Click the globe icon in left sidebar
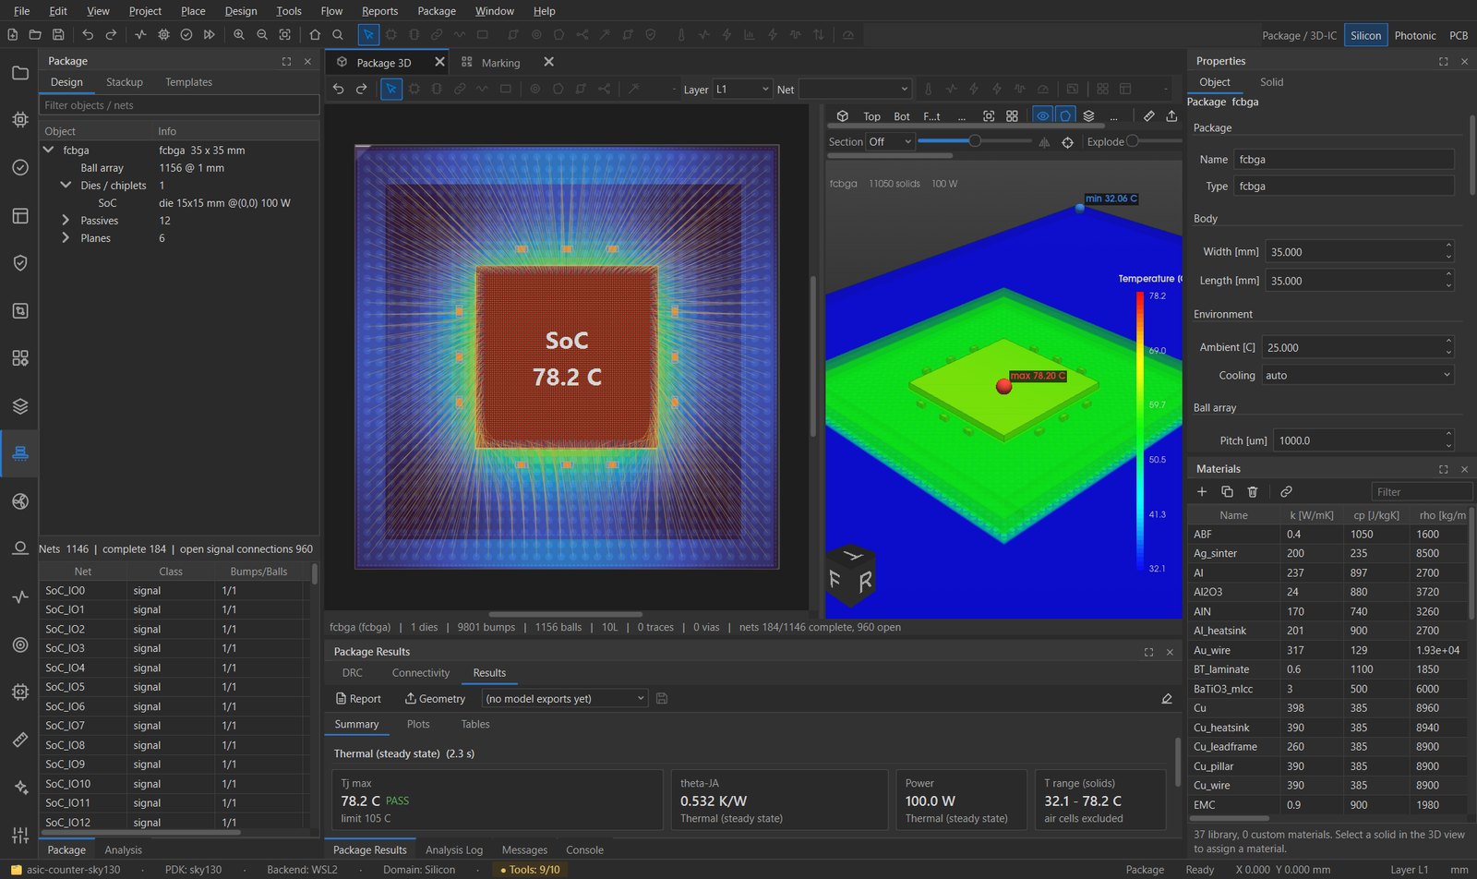The height and width of the screenshot is (879, 1477). point(19,501)
